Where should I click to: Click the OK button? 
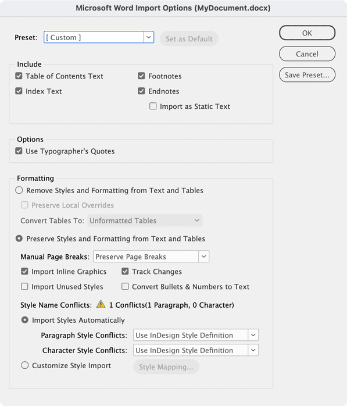(307, 33)
